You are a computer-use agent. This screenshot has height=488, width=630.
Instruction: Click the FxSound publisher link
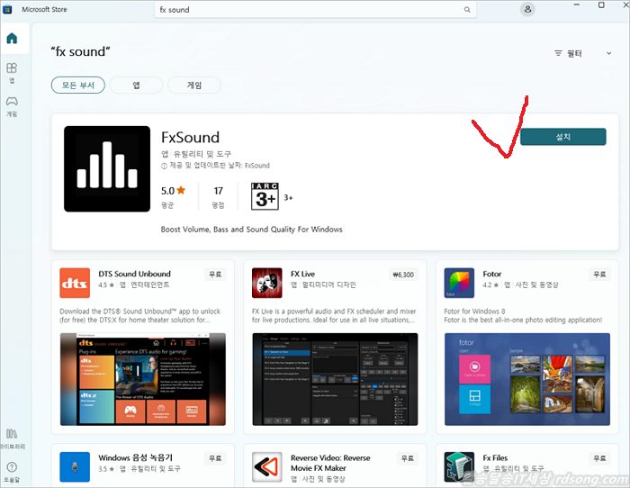coord(256,166)
